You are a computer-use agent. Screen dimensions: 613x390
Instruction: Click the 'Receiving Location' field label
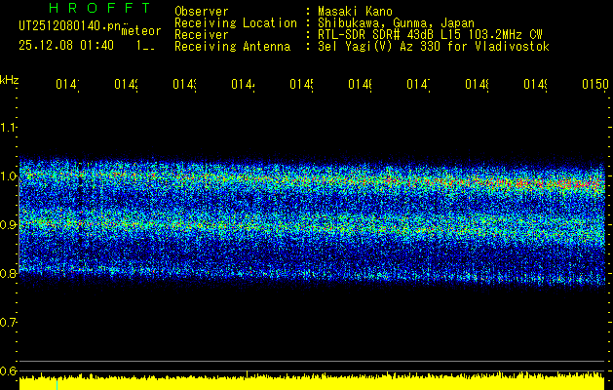coord(235,22)
